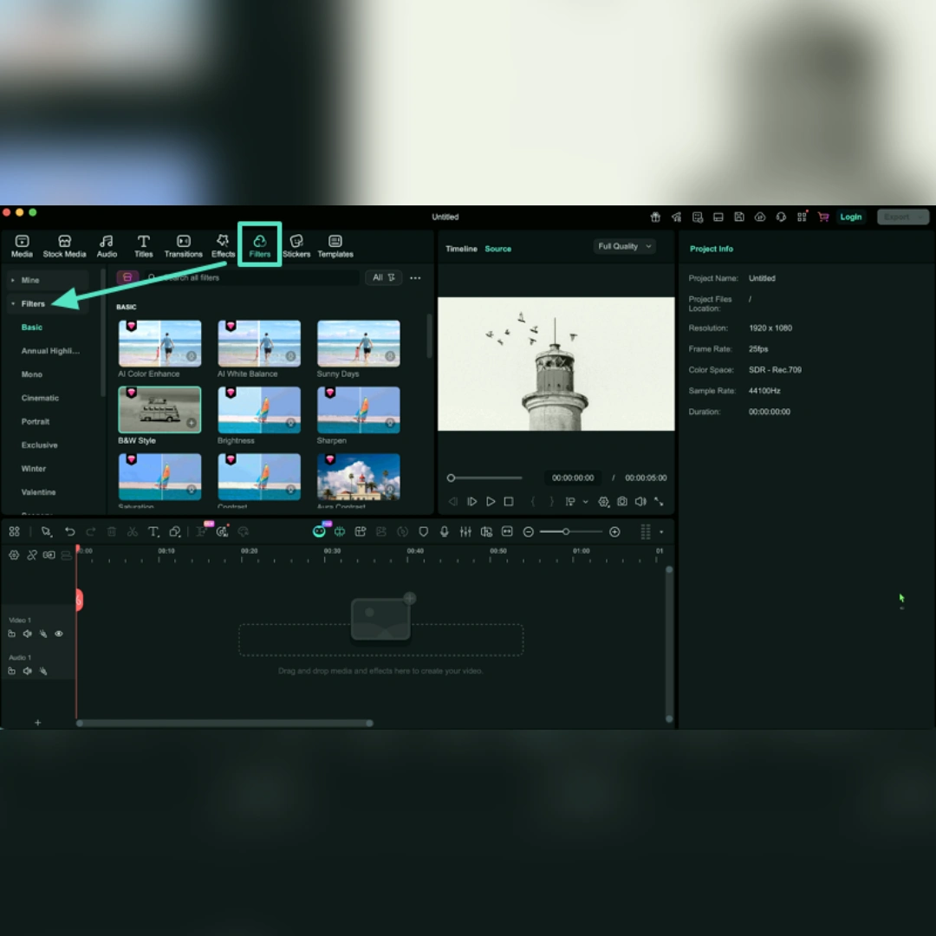Viewport: 936px width, 936px height.
Task: Select the text T tool in timeline toolbar
Action: pyautogui.click(x=153, y=532)
